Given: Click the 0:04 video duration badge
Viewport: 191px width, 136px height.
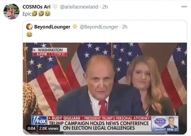Looking at the screenshot, I should click(x=31, y=128).
